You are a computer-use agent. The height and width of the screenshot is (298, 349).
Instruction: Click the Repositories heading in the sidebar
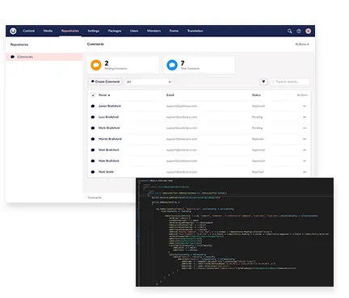19,44
